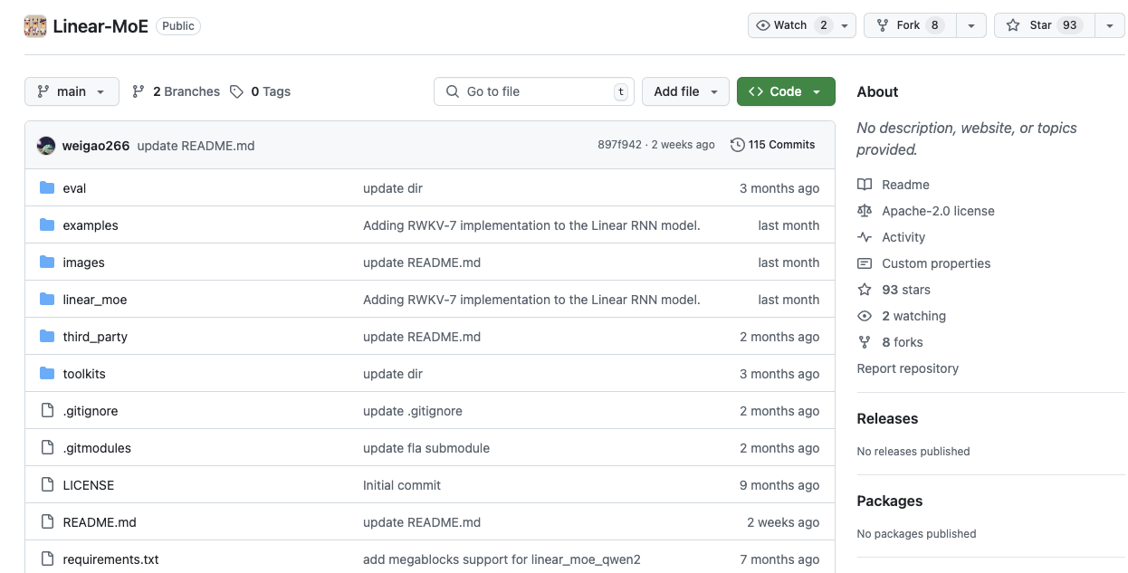Open commit hash 897f942
Viewport: 1128px width, 573px height.
click(x=619, y=145)
